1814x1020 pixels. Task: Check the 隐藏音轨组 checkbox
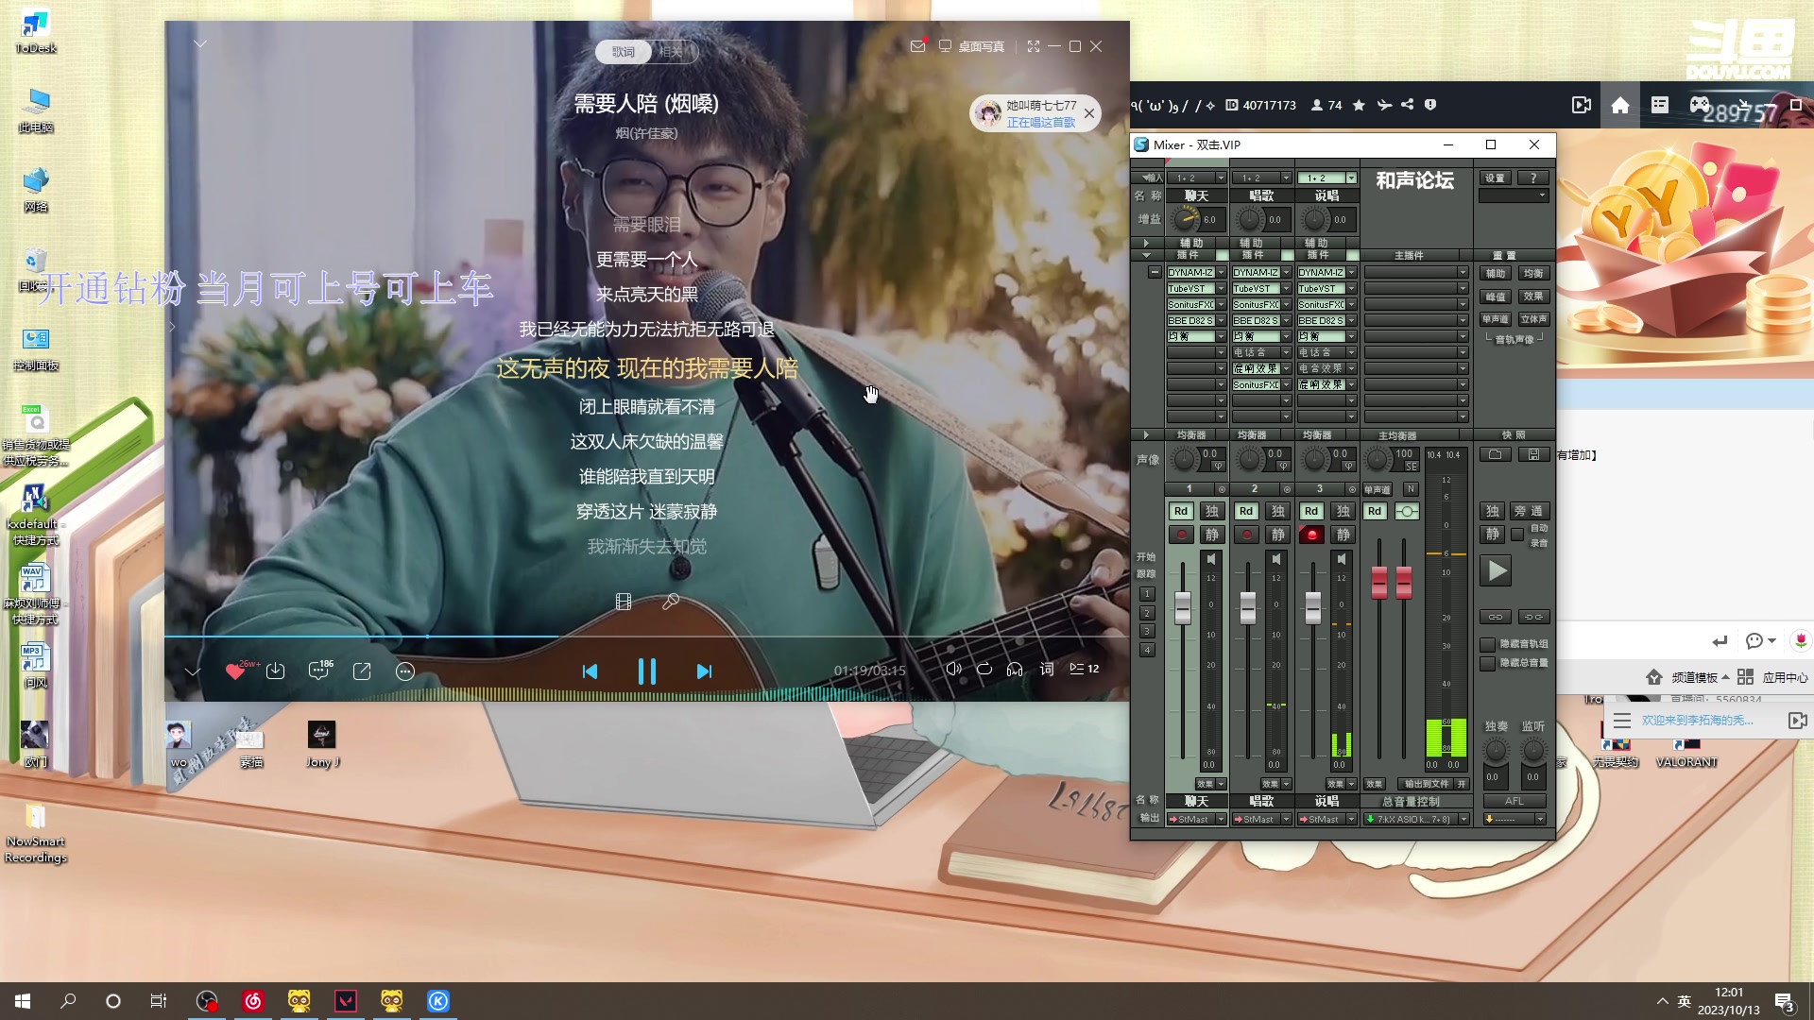pos(1488,644)
